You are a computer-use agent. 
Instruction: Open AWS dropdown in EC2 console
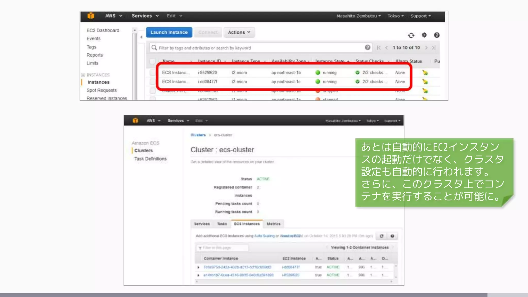pyautogui.click(x=113, y=16)
